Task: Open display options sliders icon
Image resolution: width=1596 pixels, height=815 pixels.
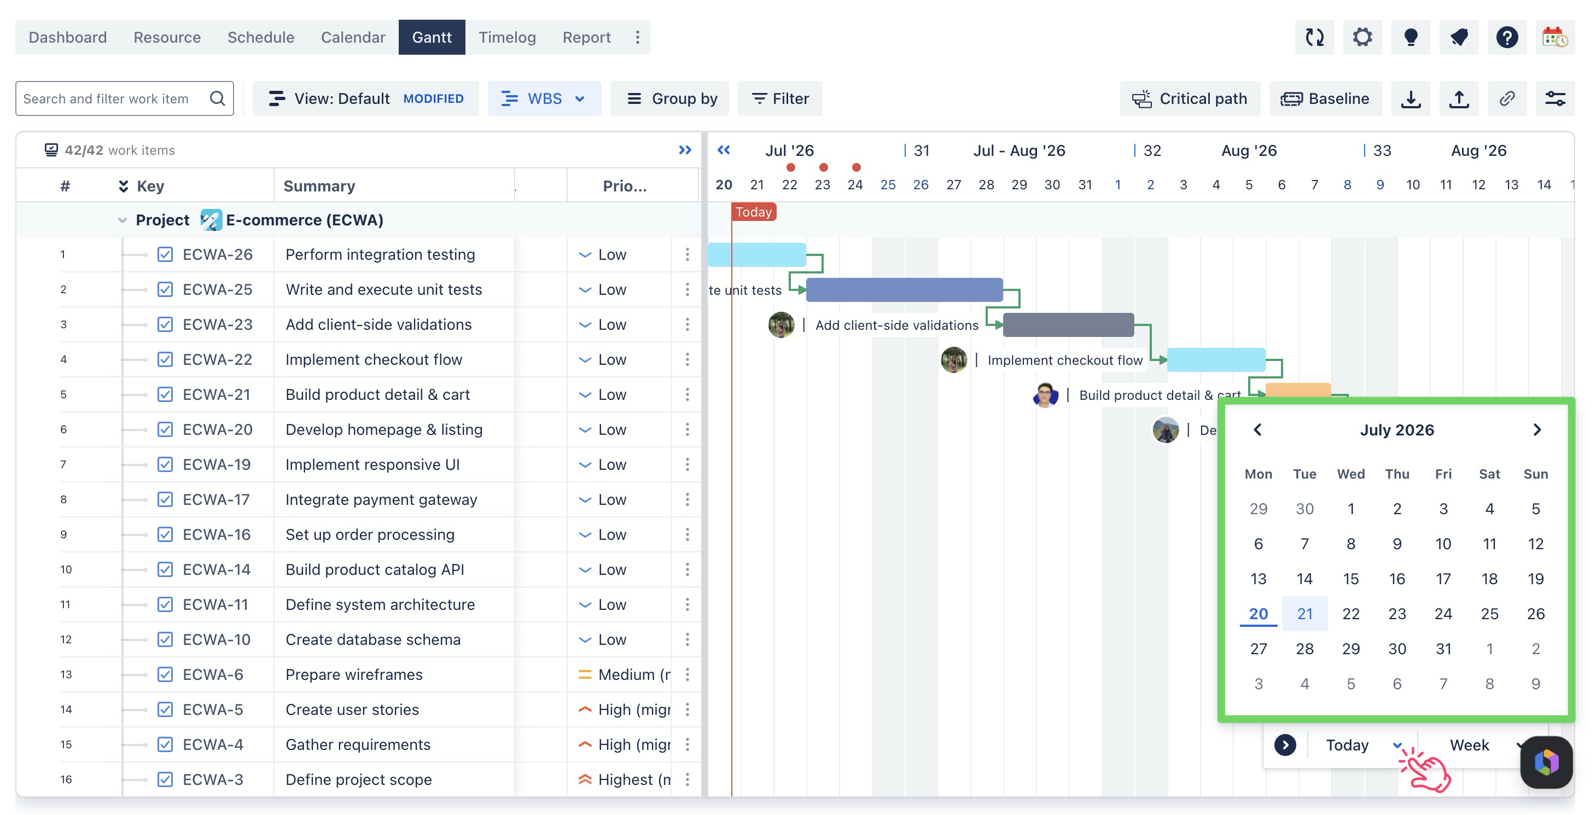Action: (x=1555, y=98)
